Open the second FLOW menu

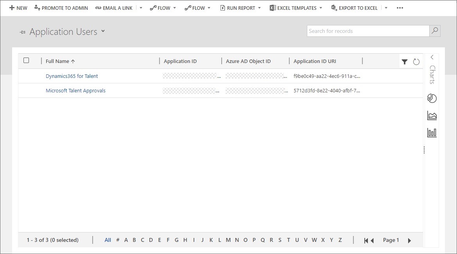click(x=197, y=8)
